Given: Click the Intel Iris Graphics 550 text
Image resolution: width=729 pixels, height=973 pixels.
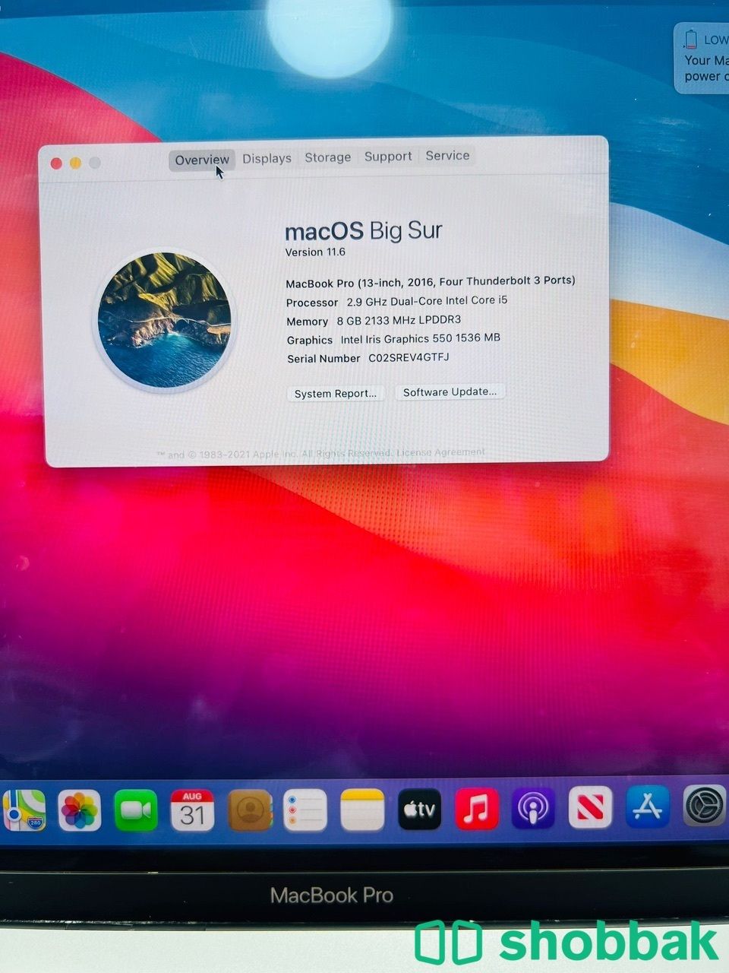Looking at the screenshot, I should 420,338.
